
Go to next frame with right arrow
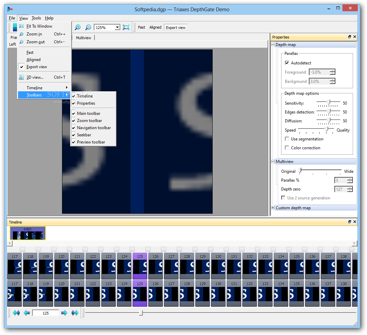click(x=64, y=313)
